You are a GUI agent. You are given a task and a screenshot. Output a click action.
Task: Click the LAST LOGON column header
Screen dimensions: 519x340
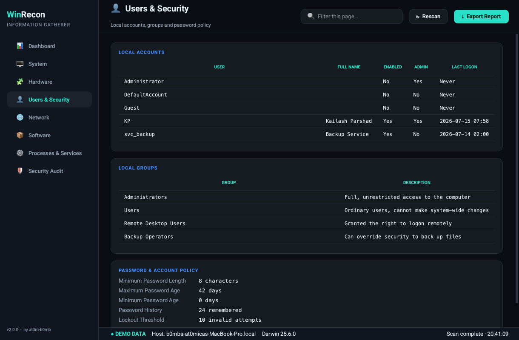(x=465, y=67)
